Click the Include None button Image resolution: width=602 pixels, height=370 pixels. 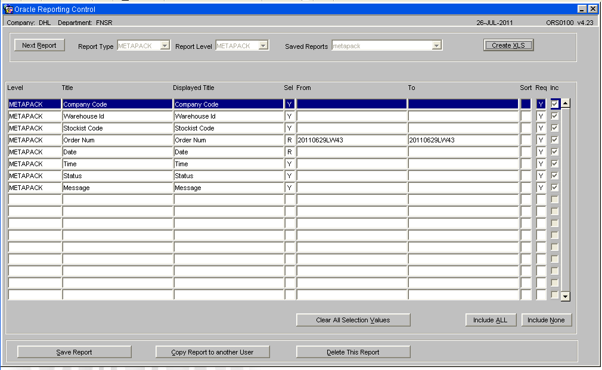[546, 320]
